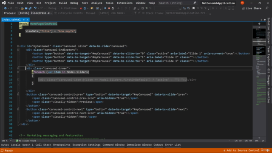Click Add to Source Control

pos(241,150)
